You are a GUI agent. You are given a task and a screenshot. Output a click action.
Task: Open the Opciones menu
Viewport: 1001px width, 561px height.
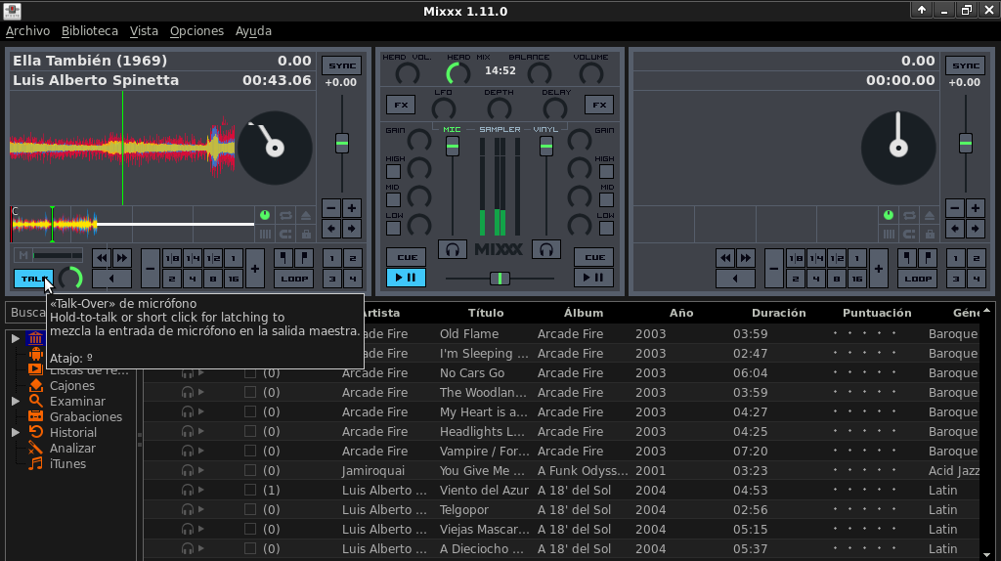point(196,31)
